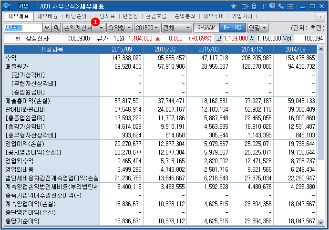329x230 pixels.
Task: Expand the 연결 consolidation dropdown
Action: 257,28
